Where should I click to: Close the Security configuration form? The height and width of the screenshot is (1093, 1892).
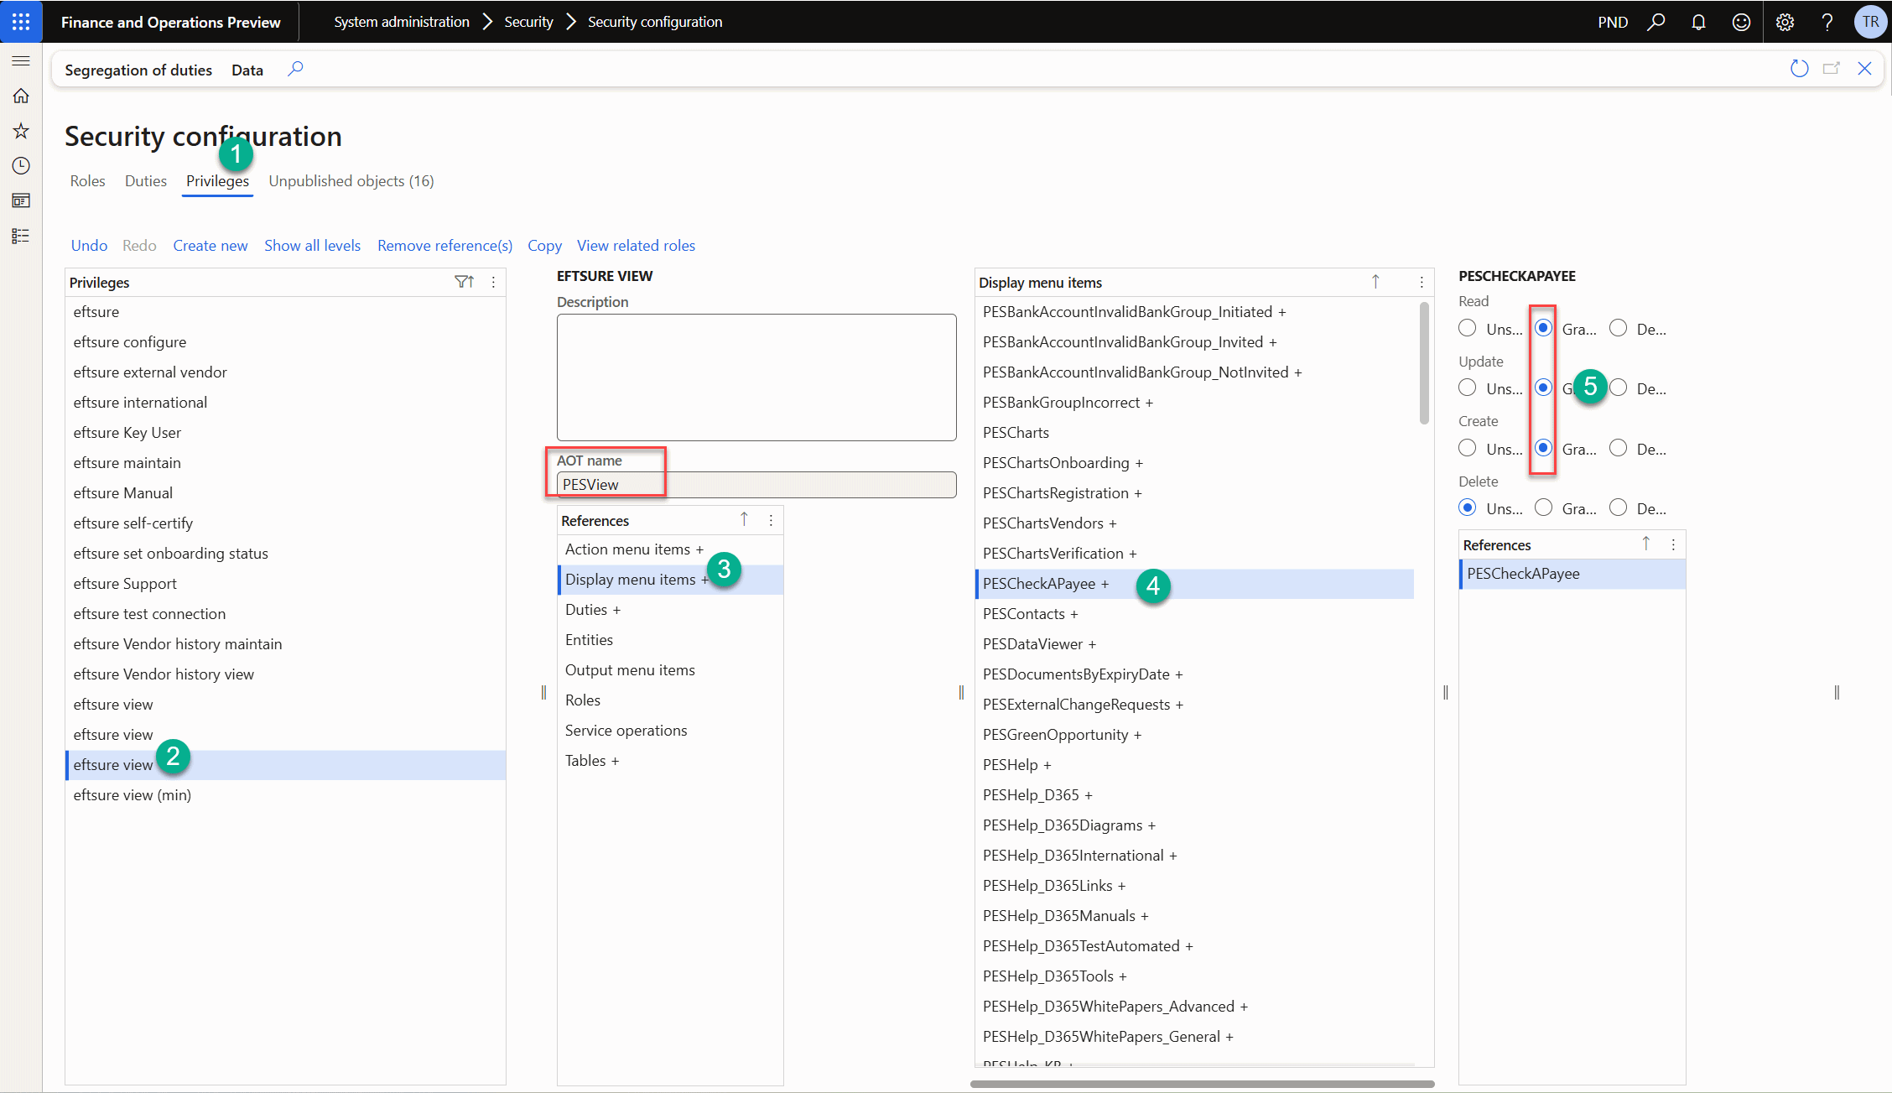click(1864, 69)
